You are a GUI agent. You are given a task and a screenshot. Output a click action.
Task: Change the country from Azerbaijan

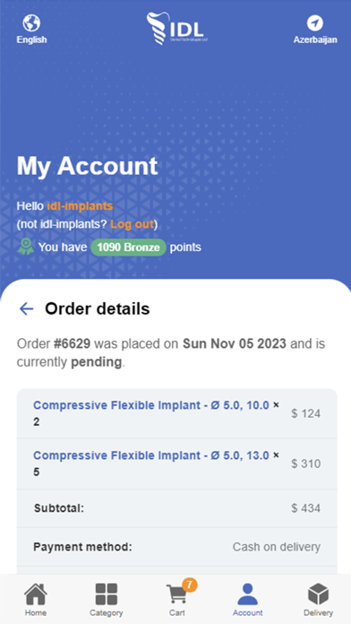point(315,39)
